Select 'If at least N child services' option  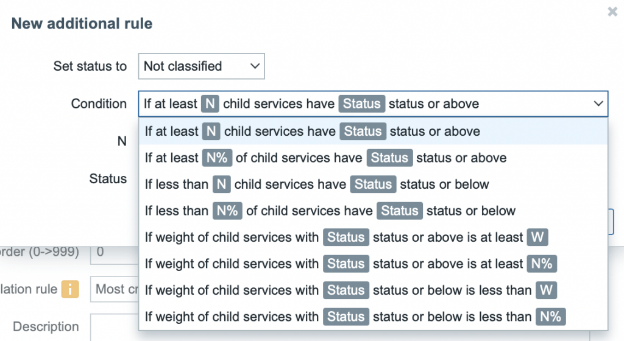pyautogui.click(x=312, y=132)
